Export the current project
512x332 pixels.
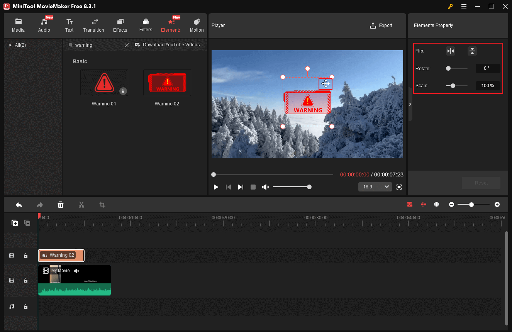(381, 25)
